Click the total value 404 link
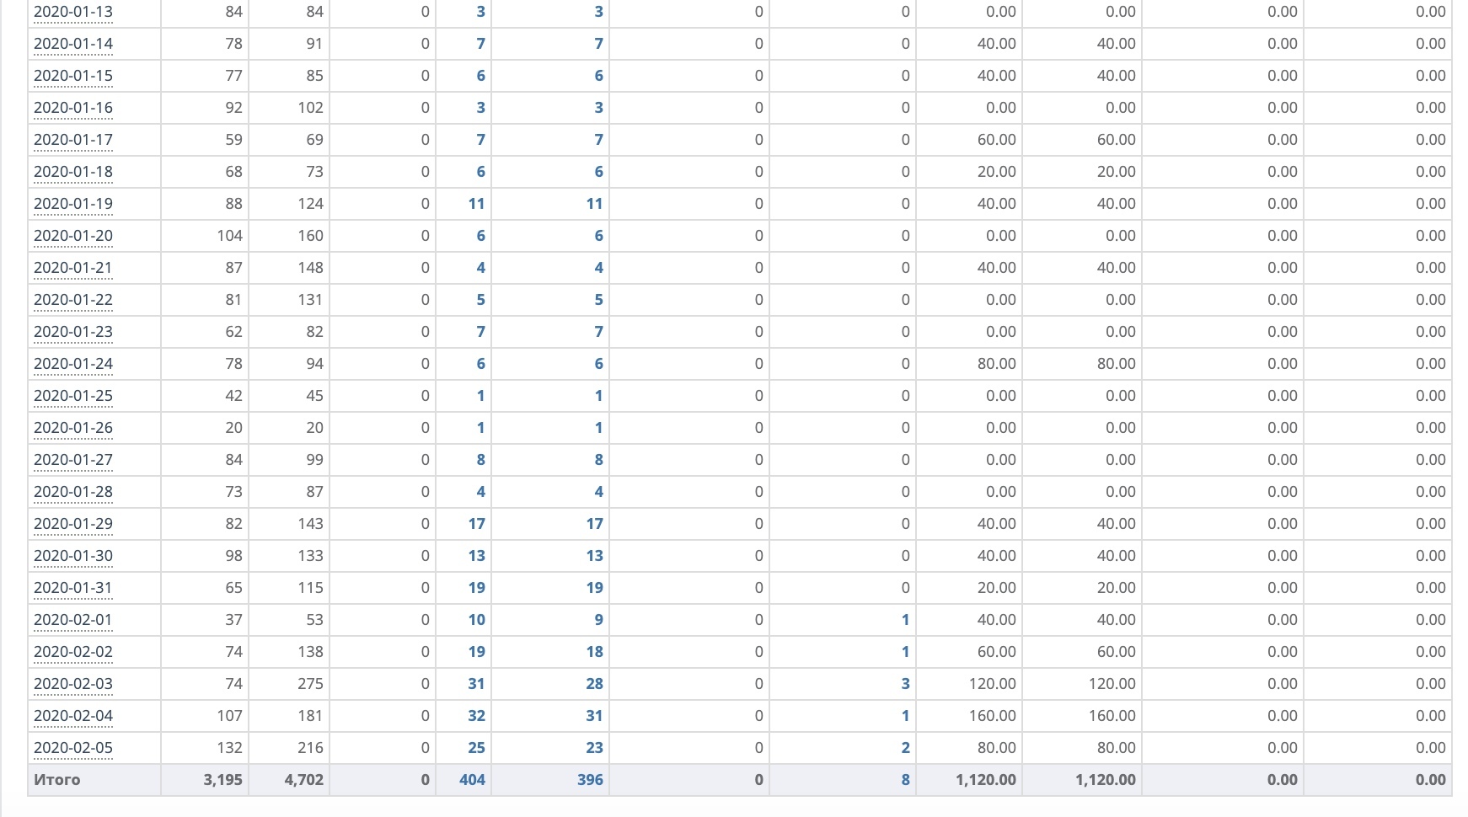 (472, 780)
